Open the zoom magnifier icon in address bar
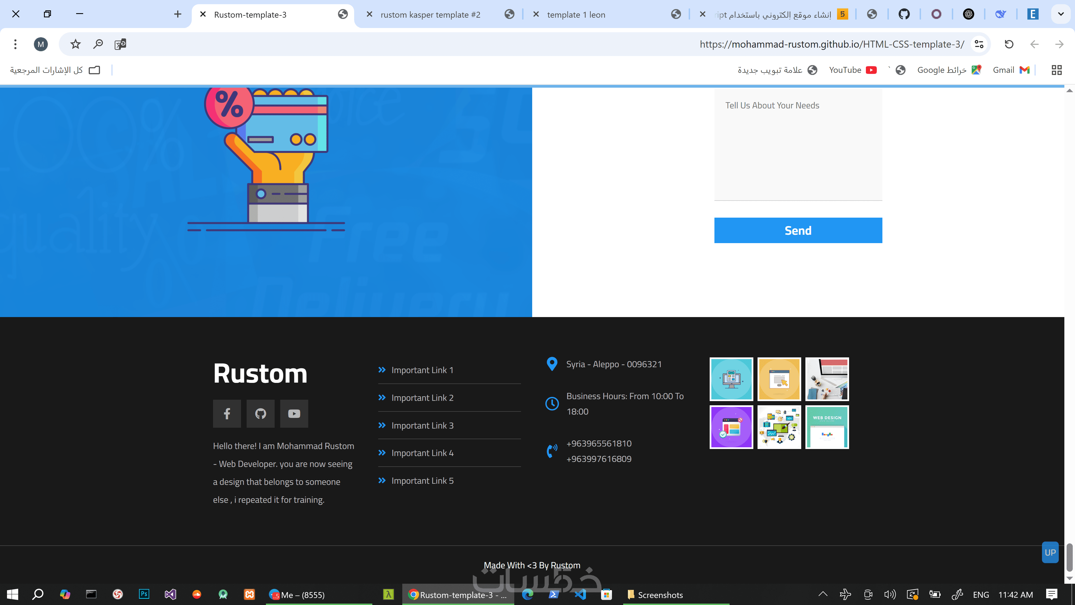The image size is (1075, 605). (98, 44)
